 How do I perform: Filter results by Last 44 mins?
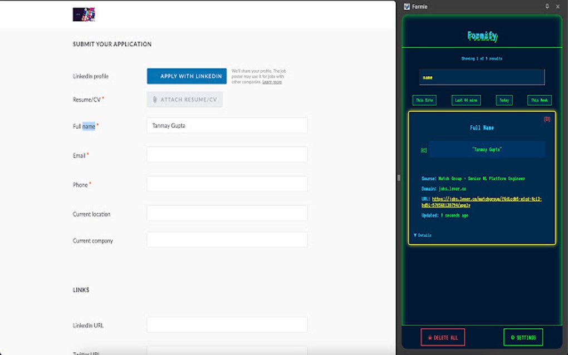click(x=466, y=100)
